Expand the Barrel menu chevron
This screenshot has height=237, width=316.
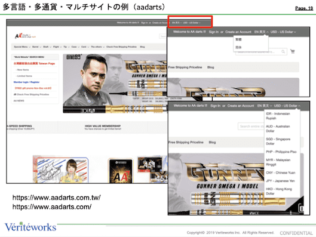(x=40, y=47)
